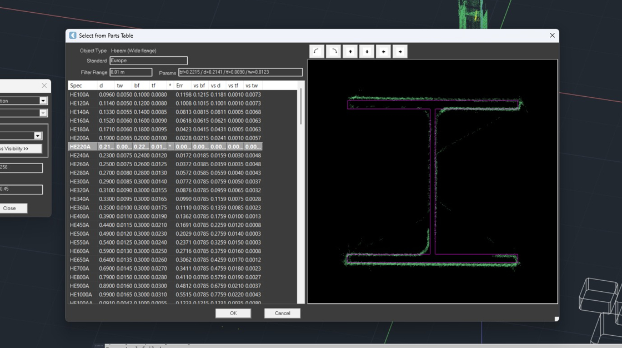
Task: Confirm selection with the OK button
Action: click(233, 313)
